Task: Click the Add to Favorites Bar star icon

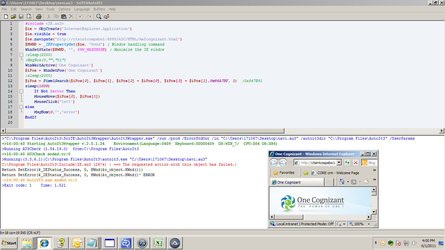Action: (306, 173)
